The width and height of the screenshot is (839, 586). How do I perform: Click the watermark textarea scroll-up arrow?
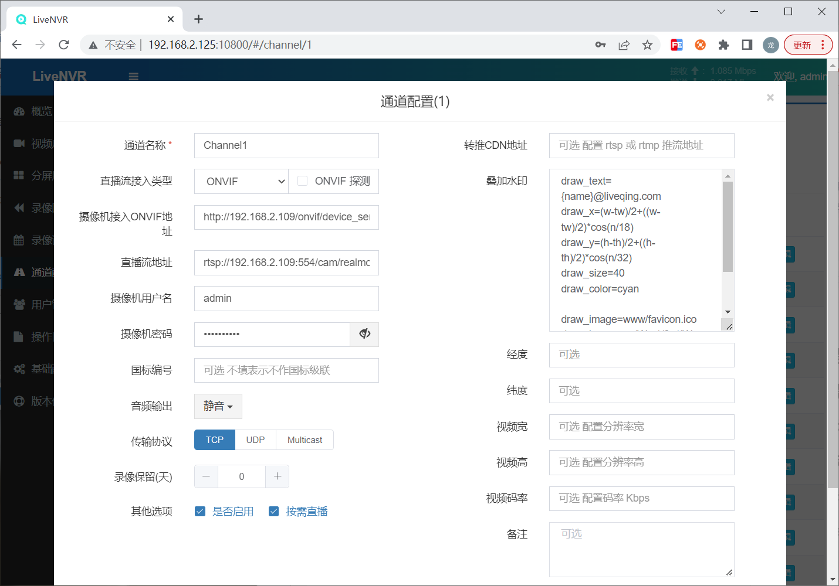coord(728,176)
